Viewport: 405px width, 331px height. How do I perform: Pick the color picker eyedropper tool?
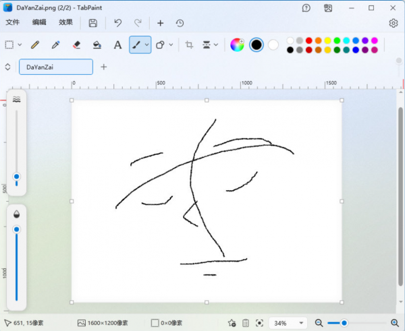click(x=56, y=44)
